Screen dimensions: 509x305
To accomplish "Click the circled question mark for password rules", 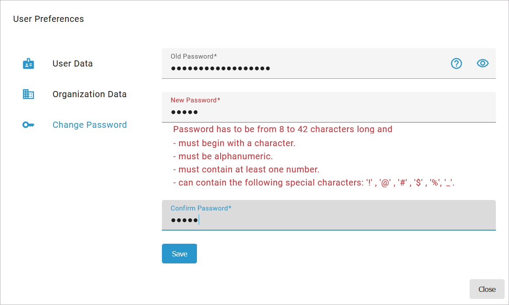I will [x=456, y=63].
